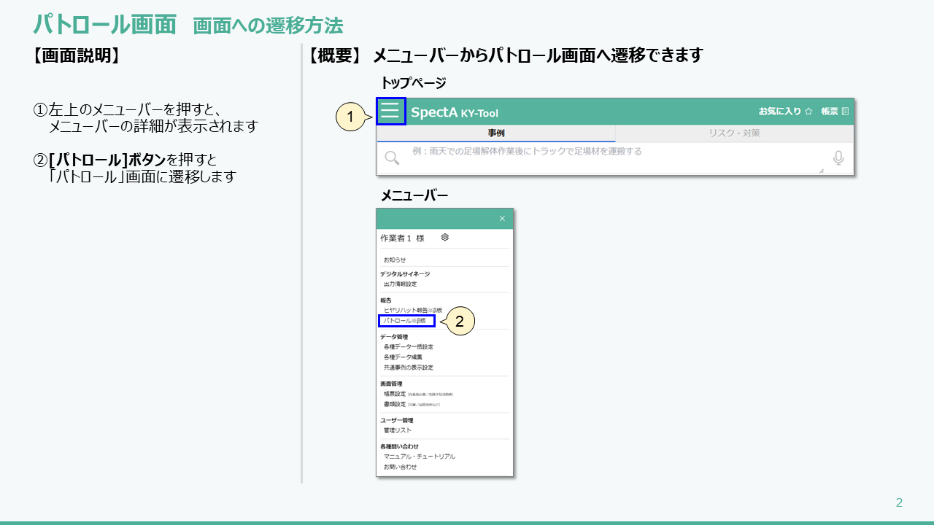
Task: Click the microphone voice input icon
Action: [838, 158]
